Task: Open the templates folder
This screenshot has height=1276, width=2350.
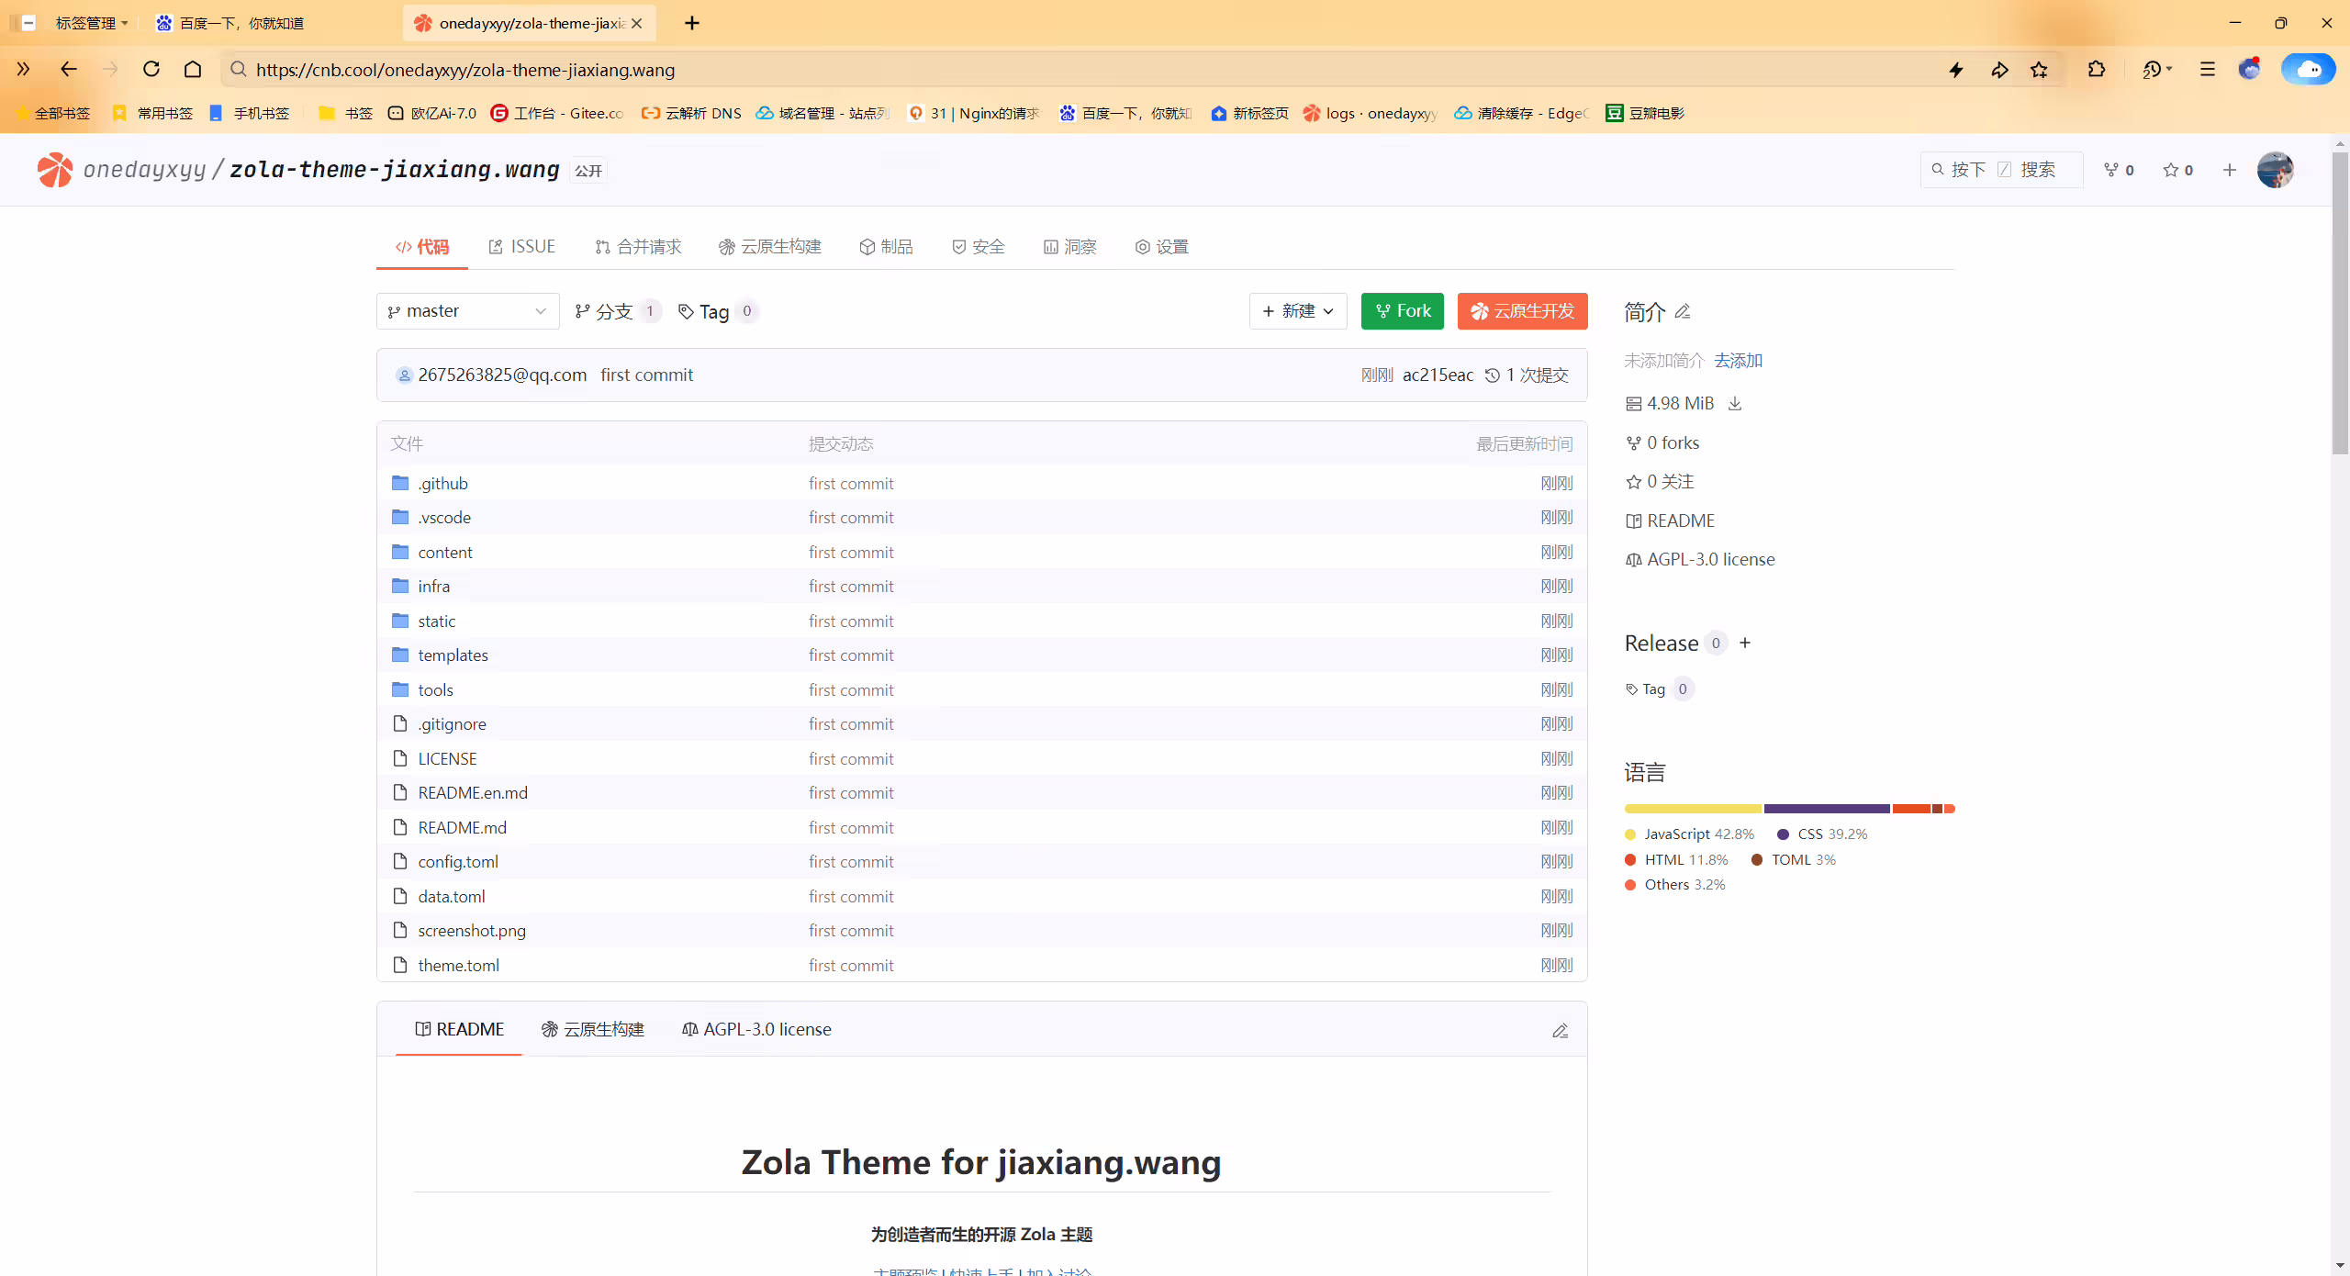Action: (x=453, y=655)
